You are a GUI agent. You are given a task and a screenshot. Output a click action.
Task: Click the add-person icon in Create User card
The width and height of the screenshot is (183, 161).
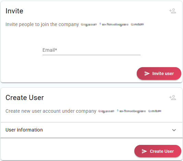(173, 98)
